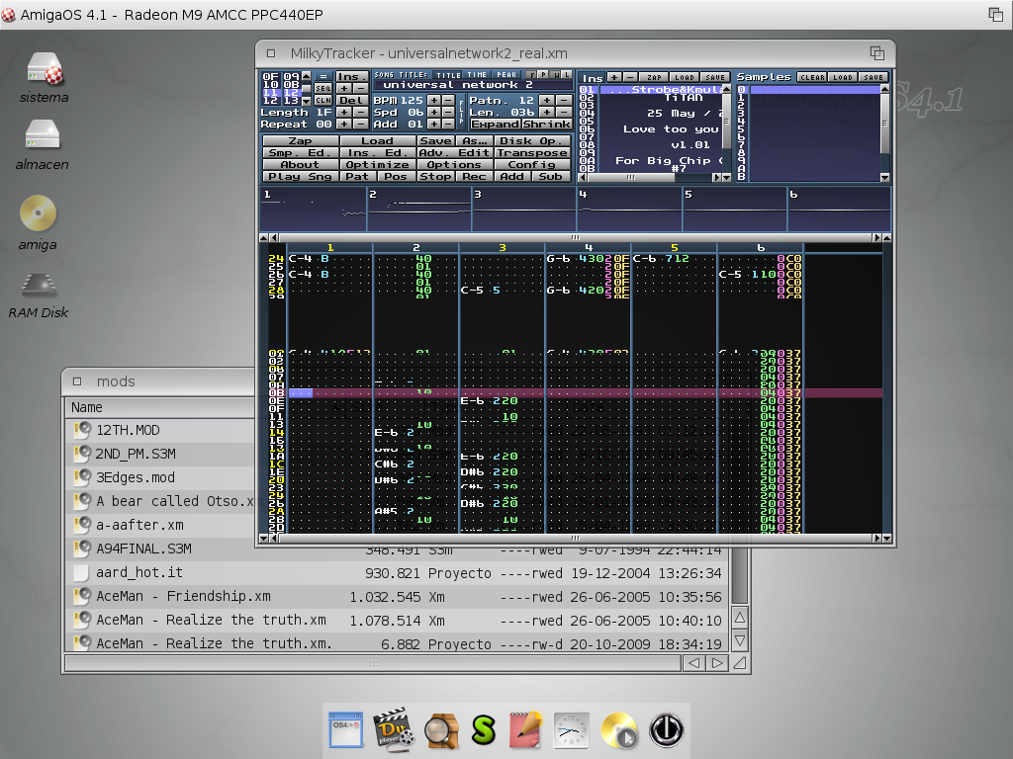Toggle the FLIP panel button
Image resolution: width=1013 pixels, height=759 pixels.
coord(461,112)
